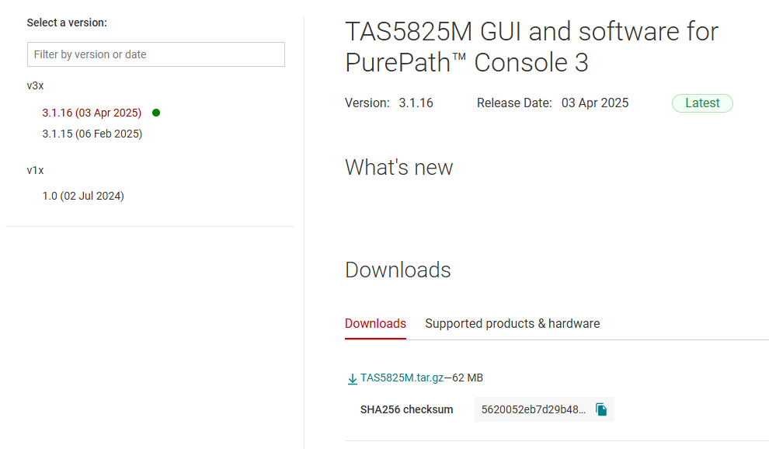Switch to Supported products & hardware tab
Image resolution: width=769 pixels, height=449 pixels.
tap(513, 323)
